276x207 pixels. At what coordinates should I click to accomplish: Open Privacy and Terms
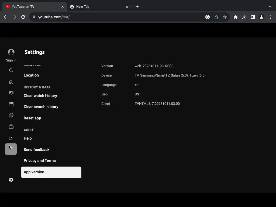pos(40,161)
